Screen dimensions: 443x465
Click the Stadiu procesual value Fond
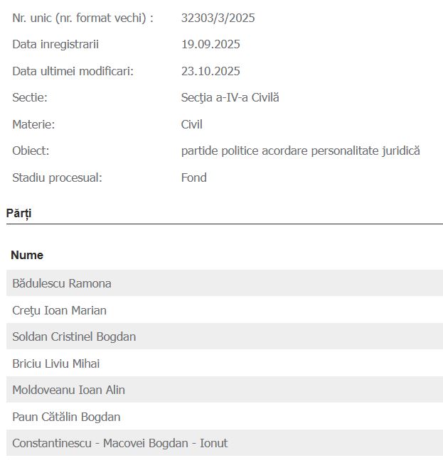(x=194, y=177)
